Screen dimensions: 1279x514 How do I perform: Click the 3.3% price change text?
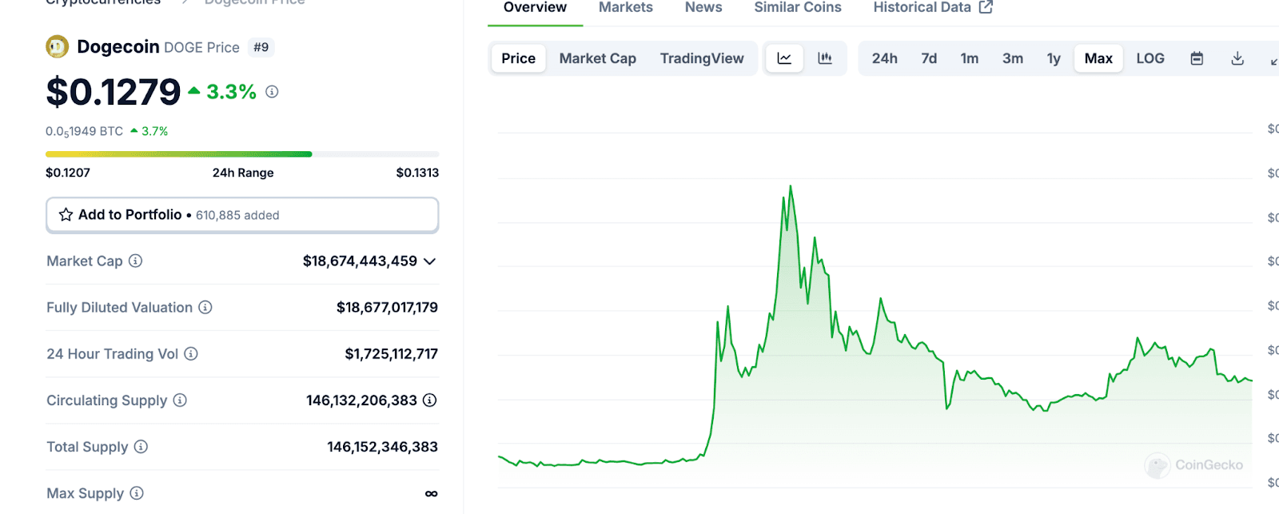pos(231,92)
